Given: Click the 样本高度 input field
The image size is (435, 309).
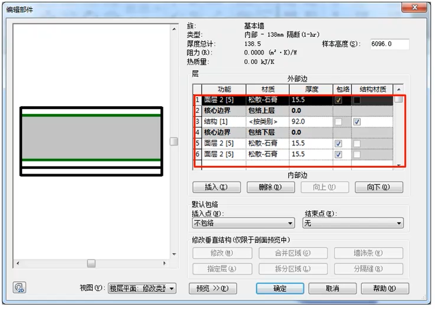Looking at the screenshot, I should [389, 44].
